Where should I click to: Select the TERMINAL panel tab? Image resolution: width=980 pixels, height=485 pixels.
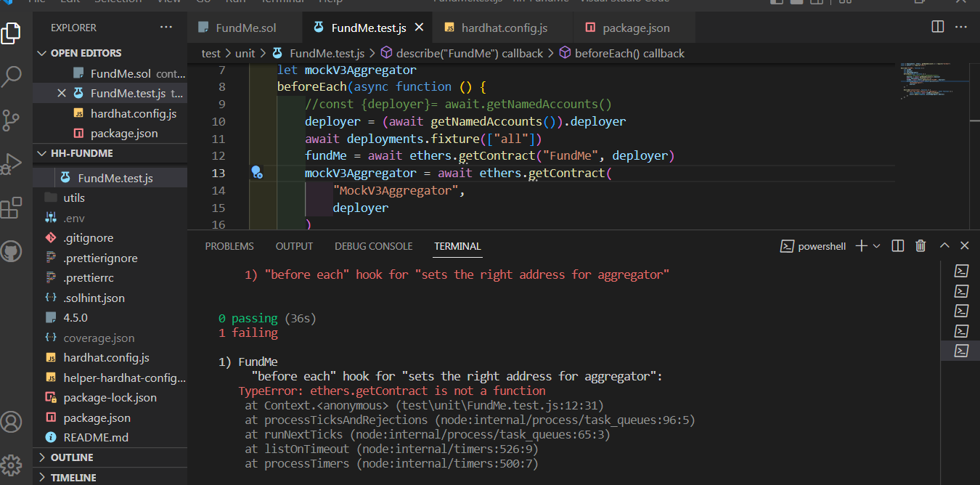tap(457, 246)
